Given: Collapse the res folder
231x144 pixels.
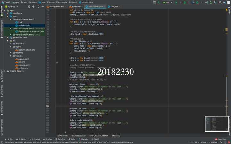Looking at the screenshot, I should [x=8, y=41].
